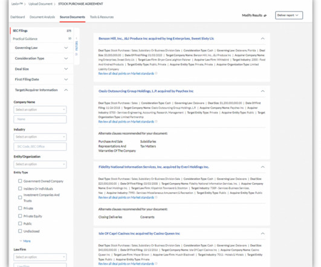Check the Insiders Or Individuals box
Screen dimensions: 321x267
[20, 188]
